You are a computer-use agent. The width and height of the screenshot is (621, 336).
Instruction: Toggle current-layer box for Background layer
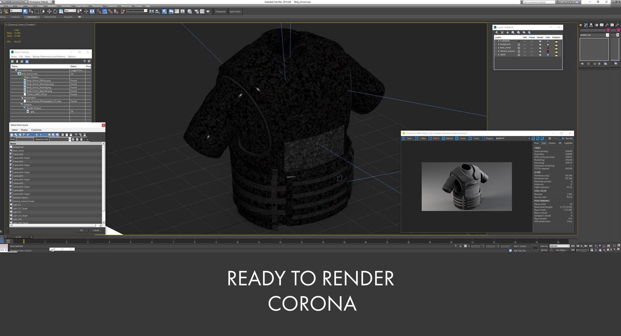[519, 44]
